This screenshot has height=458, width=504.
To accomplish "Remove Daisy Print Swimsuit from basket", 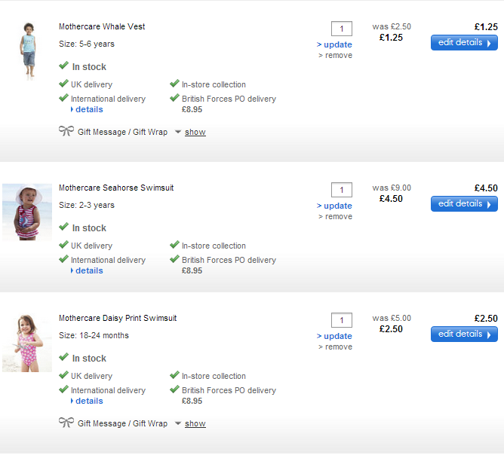I will [337, 347].
